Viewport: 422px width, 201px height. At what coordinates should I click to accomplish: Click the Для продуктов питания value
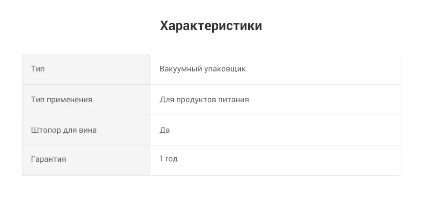204,100
